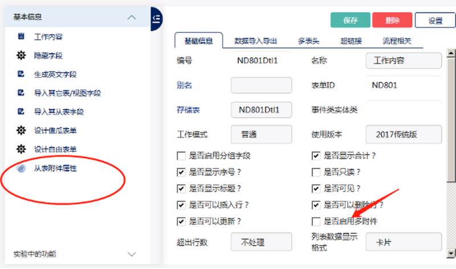456x269 pixels.
Task: Open the 列表数据显示格式 dropdown
Action: [404, 242]
